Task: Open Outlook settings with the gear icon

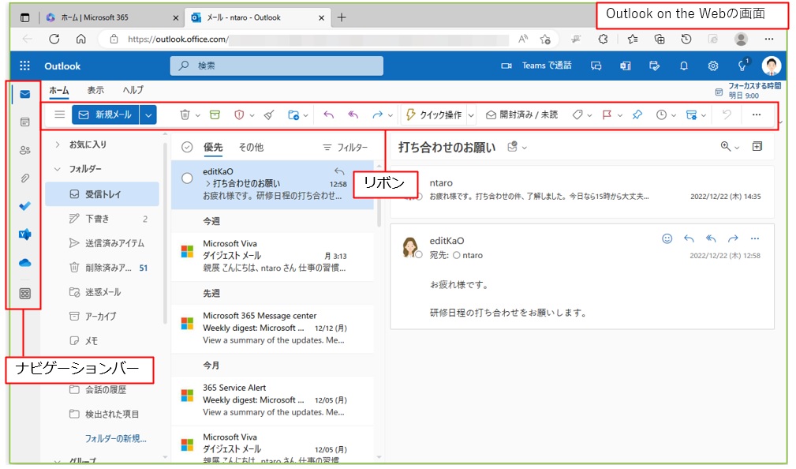Action: pos(713,66)
